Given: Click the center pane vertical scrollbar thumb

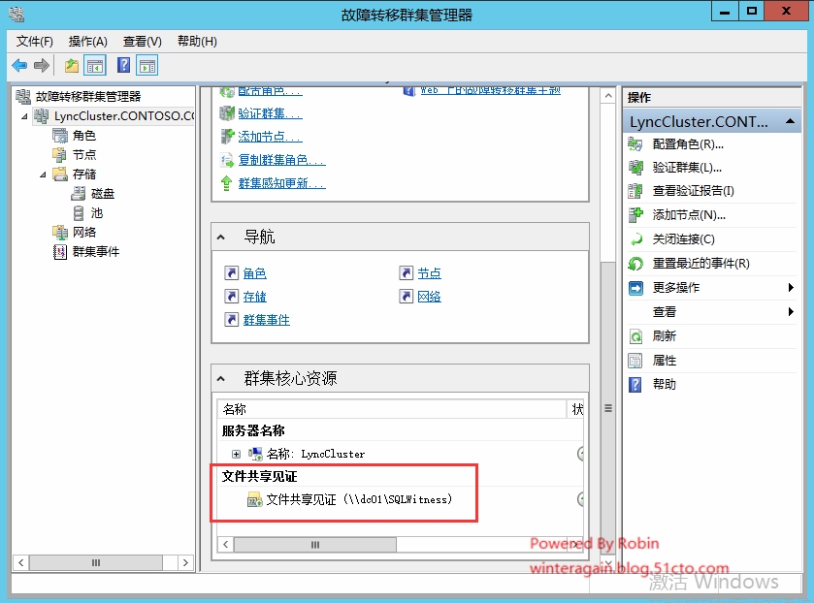Looking at the screenshot, I should point(608,408).
